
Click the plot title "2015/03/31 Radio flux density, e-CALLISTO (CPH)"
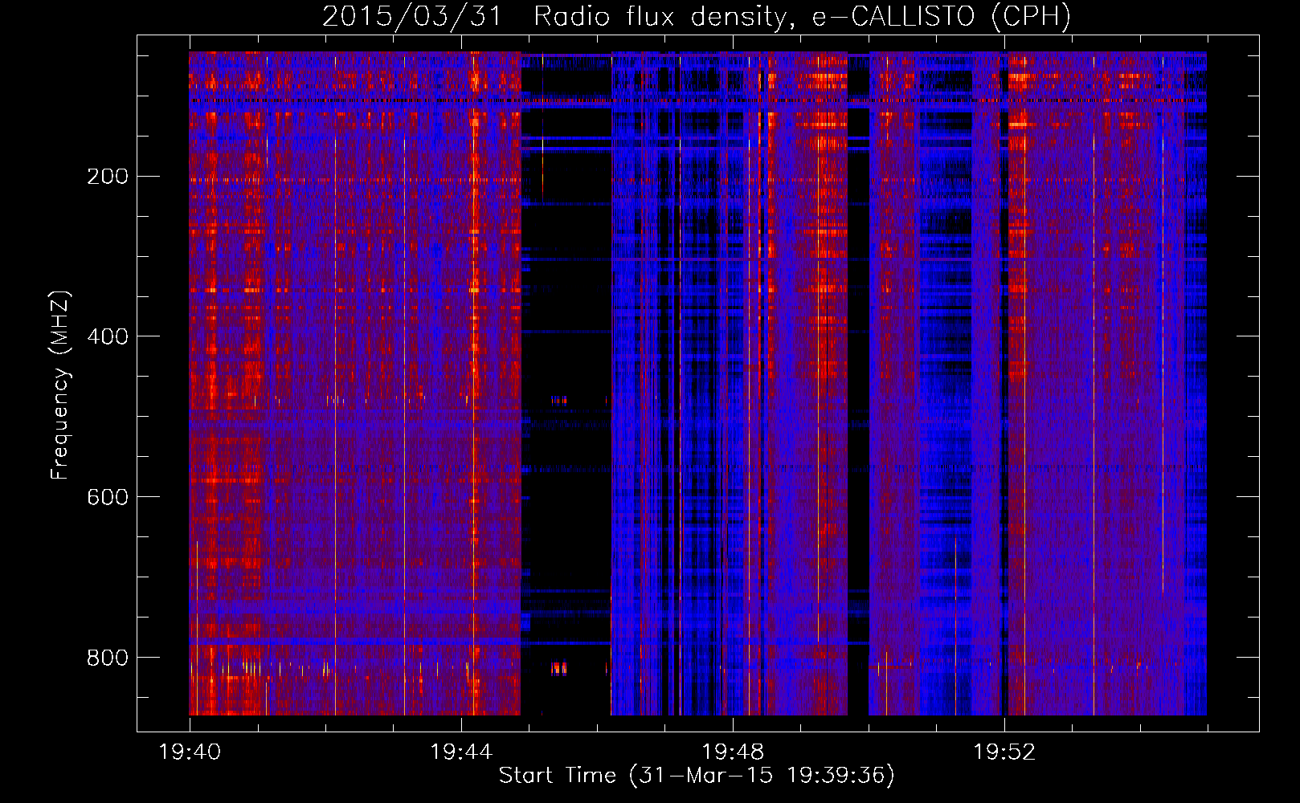[697, 16]
